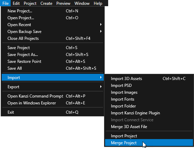The height and width of the screenshot is (148, 194).
Task: Select Merge Project option
Action: (149, 143)
